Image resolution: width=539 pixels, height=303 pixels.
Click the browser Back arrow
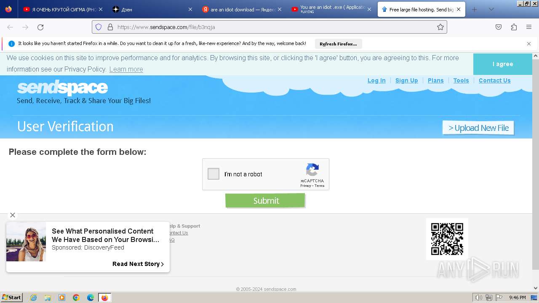click(10, 27)
